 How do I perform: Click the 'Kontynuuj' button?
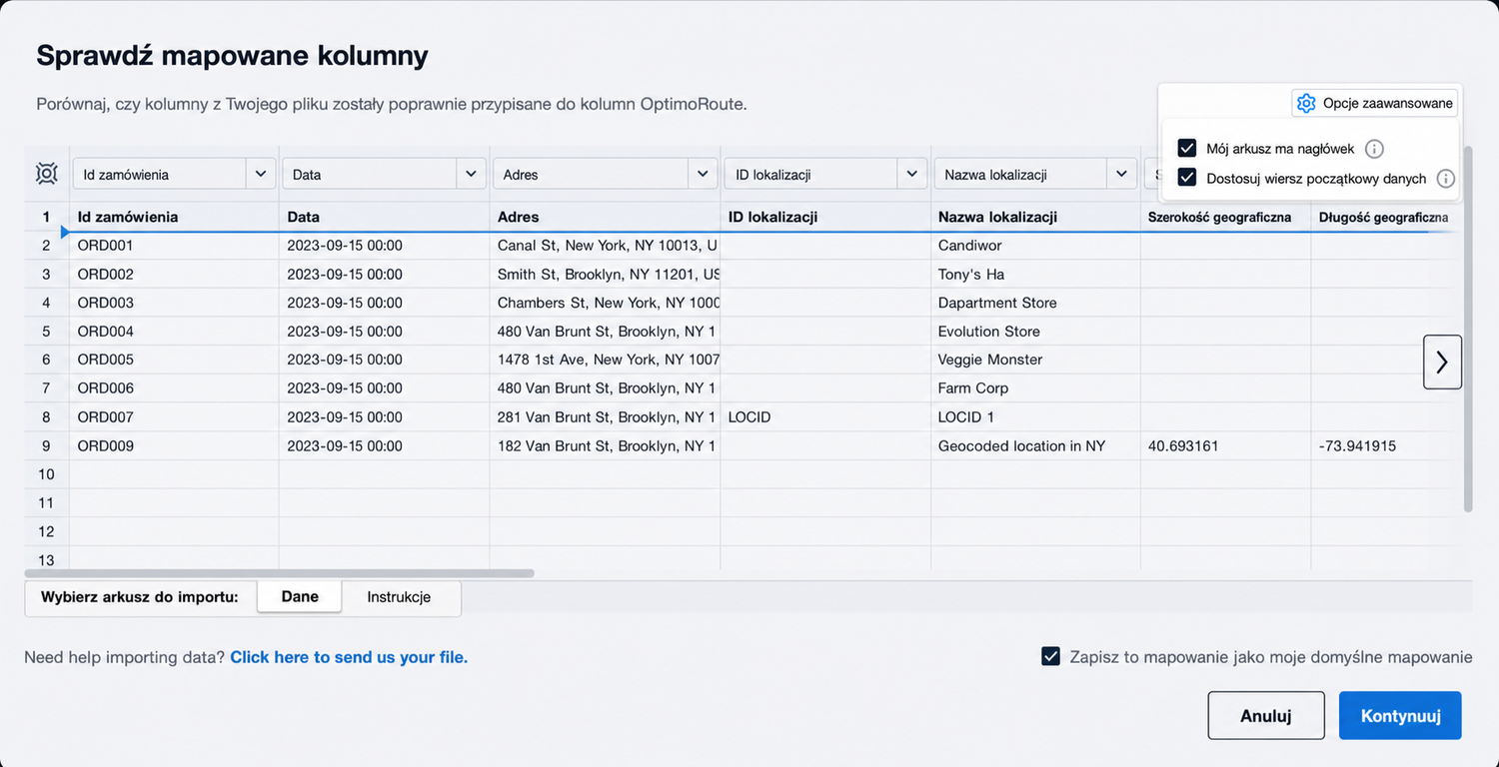[1400, 716]
